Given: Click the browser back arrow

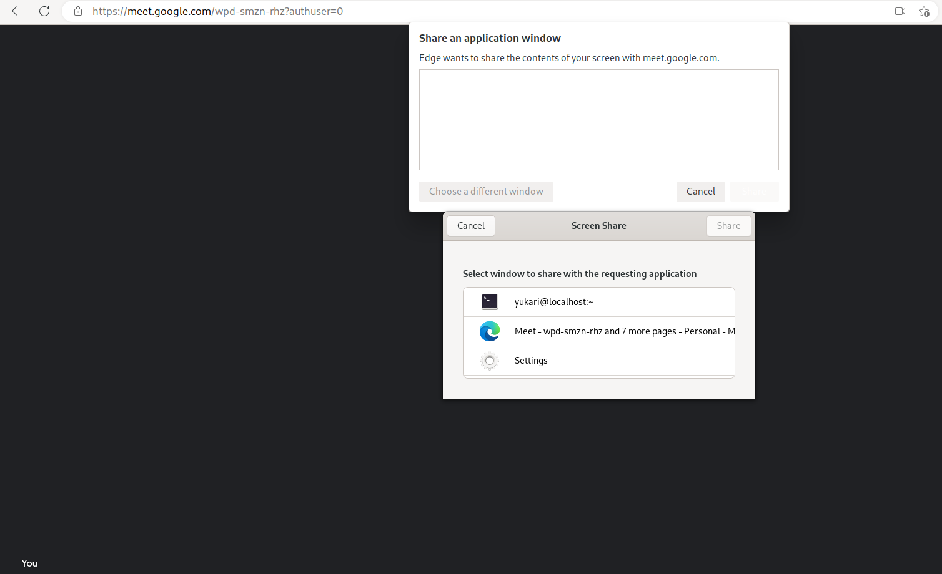Looking at the screenshot, I should click(16, 11).
